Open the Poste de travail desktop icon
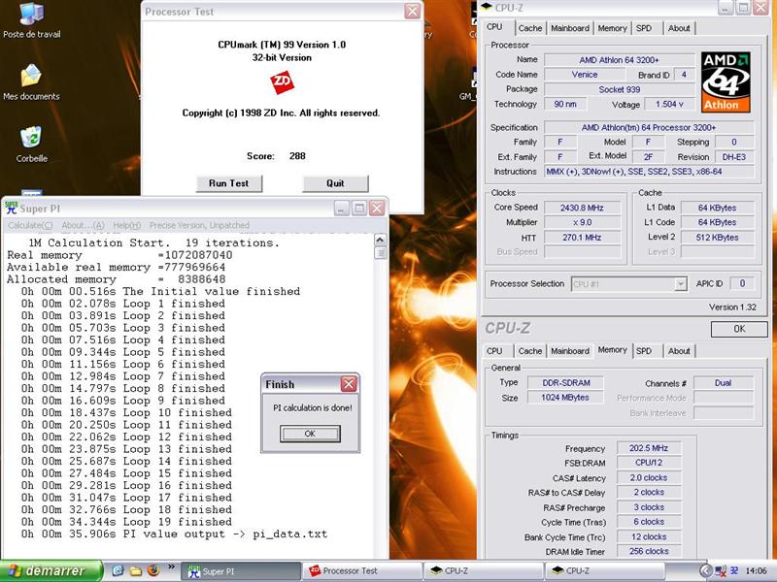Viewport: 777px width, 582px height. 31,16
